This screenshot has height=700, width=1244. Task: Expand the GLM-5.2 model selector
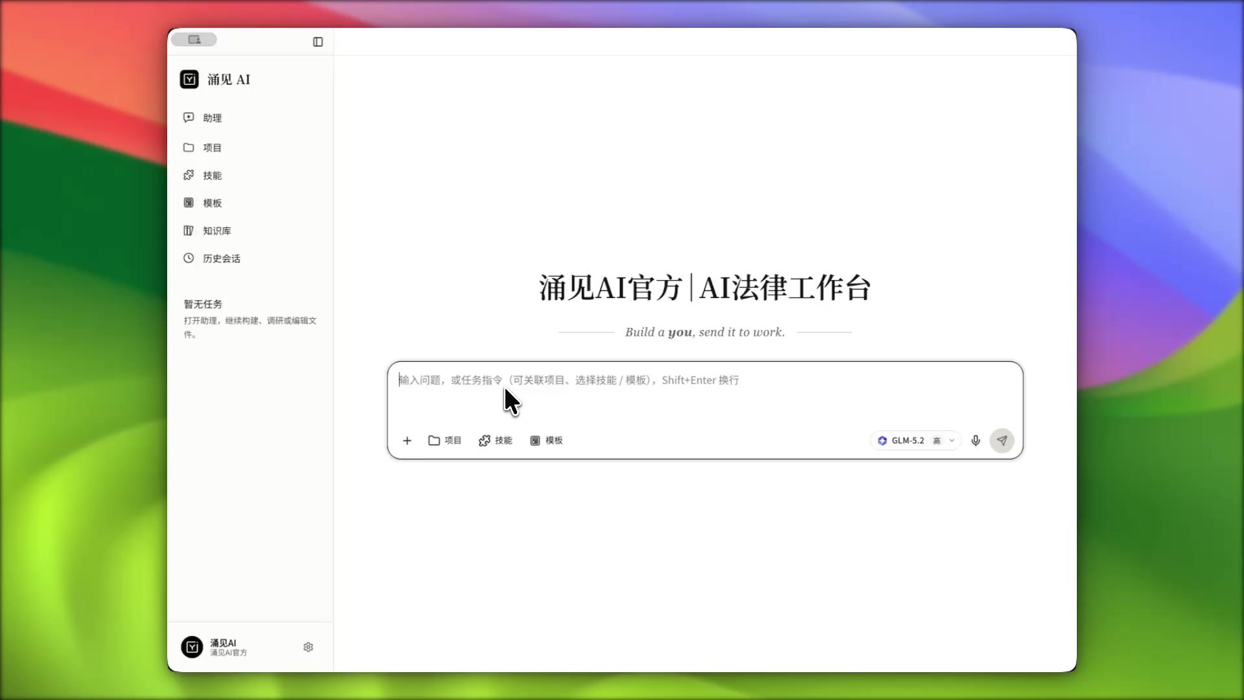point(916,441)
